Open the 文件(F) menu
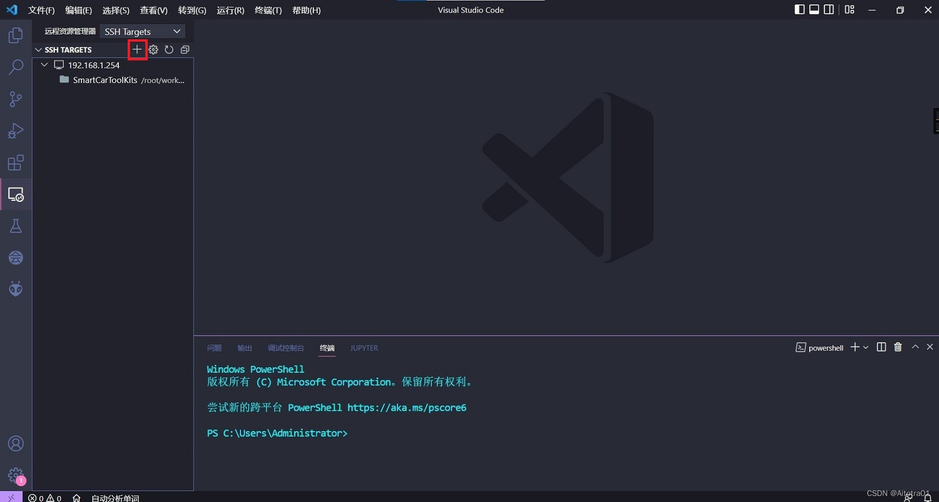Viewport: 939px width, 502px height. tap(41, 10)
